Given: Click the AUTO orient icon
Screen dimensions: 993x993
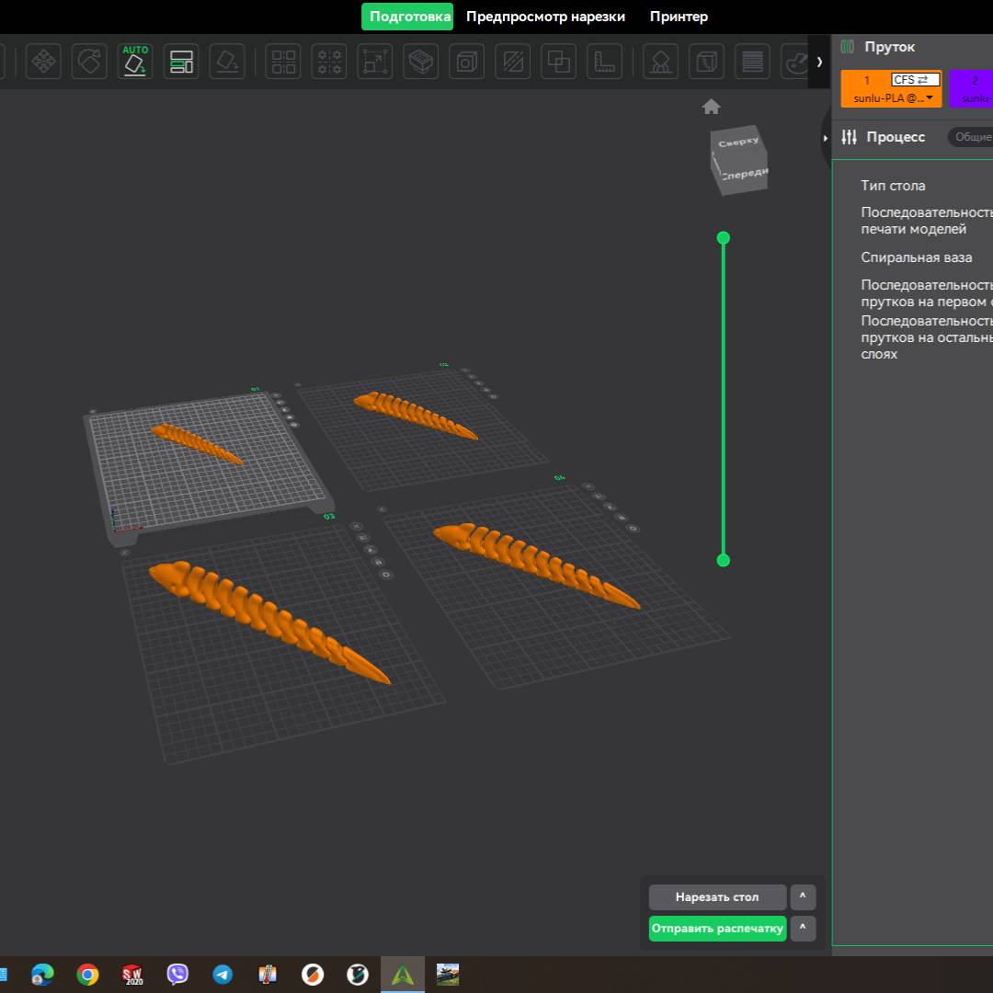Looking at the screenshot, I should [135, 62].
